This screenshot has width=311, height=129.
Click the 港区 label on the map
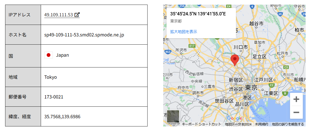247,97
